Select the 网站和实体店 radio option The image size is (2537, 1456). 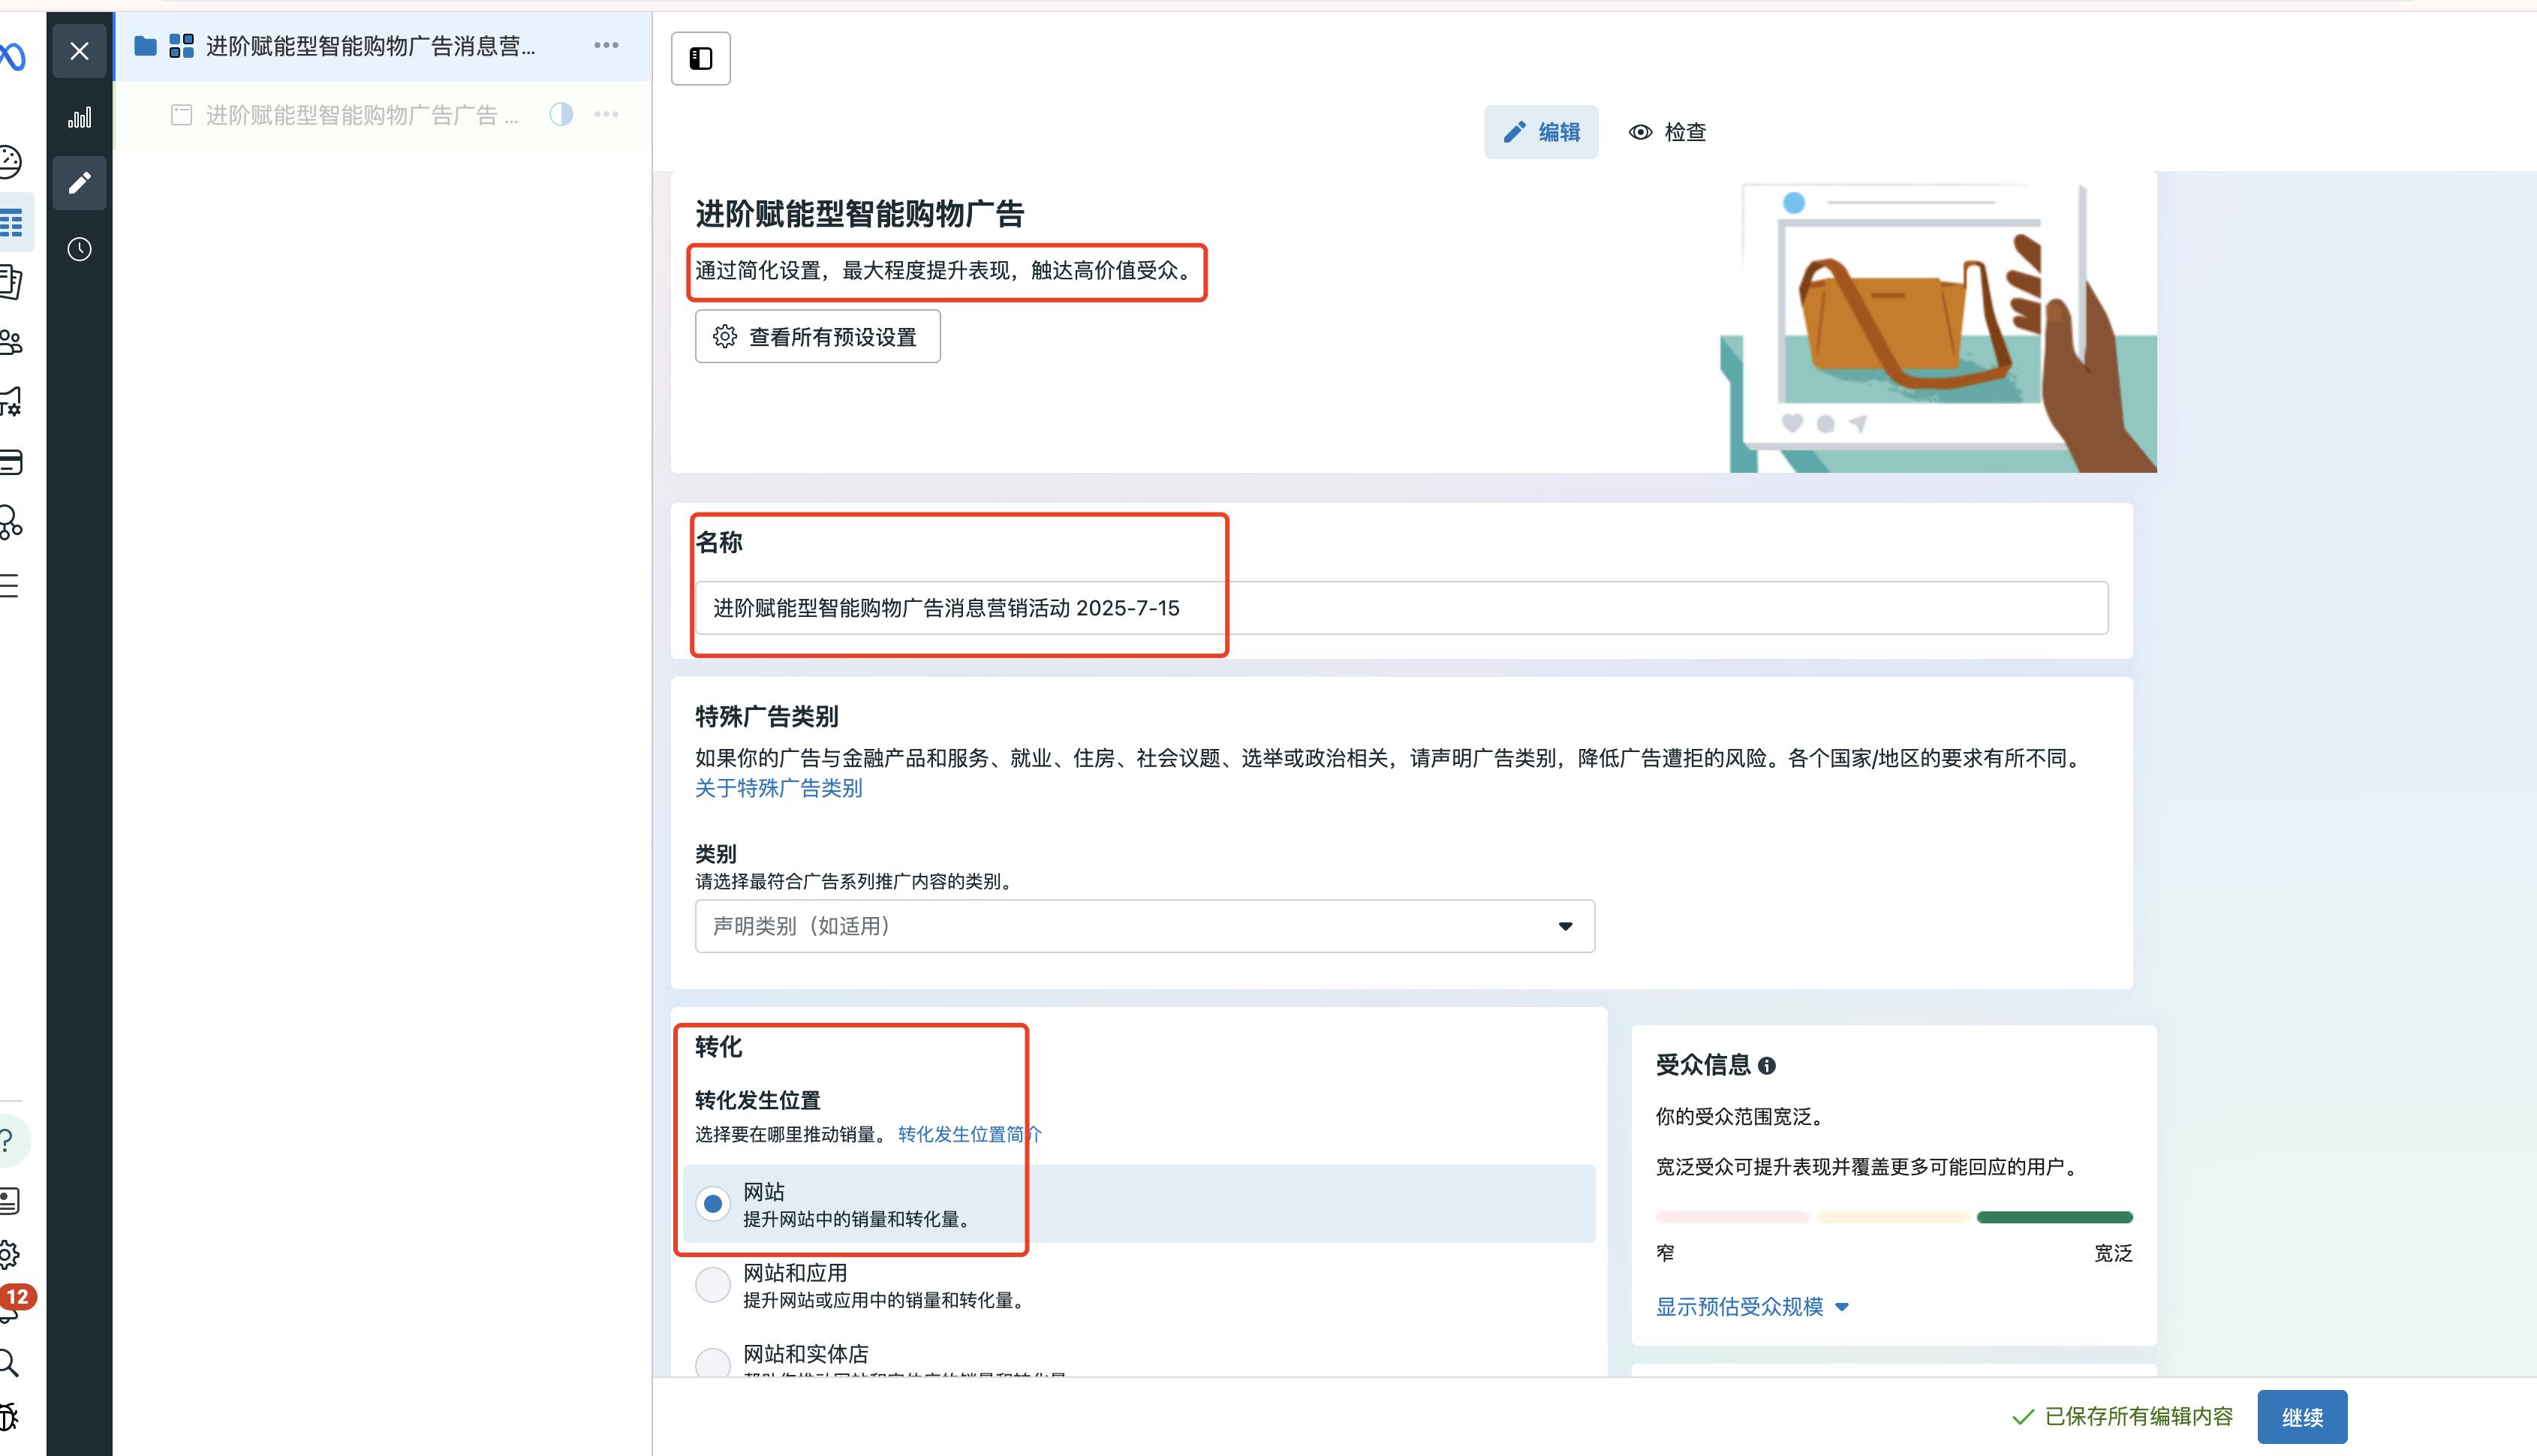coord(712,1364)
